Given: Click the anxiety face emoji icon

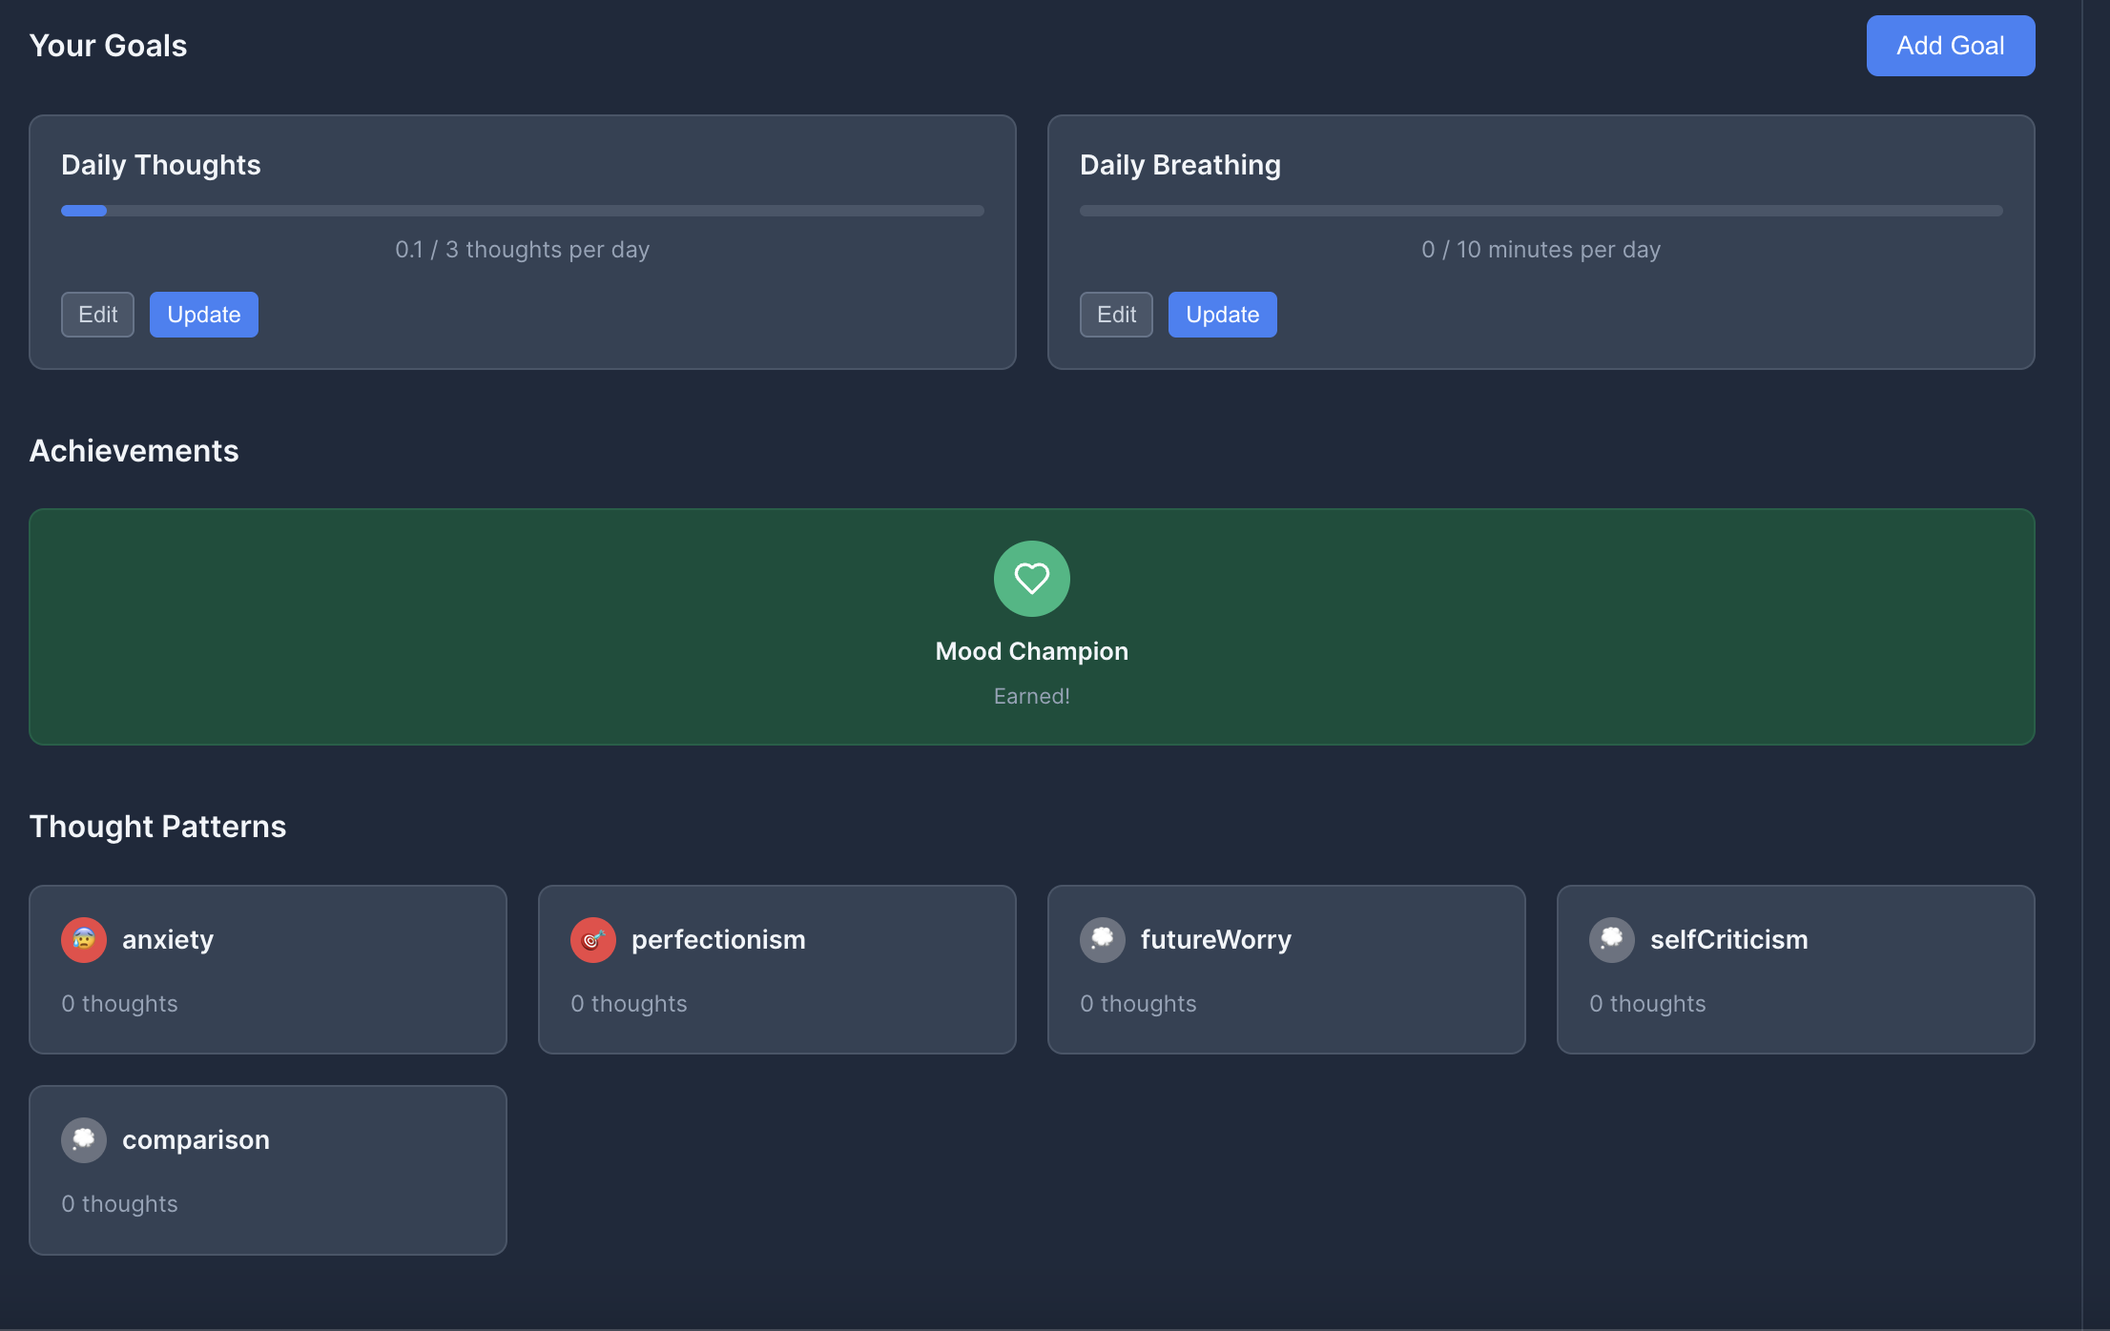Looking at the screenshot, I should [x=84, y=940].
